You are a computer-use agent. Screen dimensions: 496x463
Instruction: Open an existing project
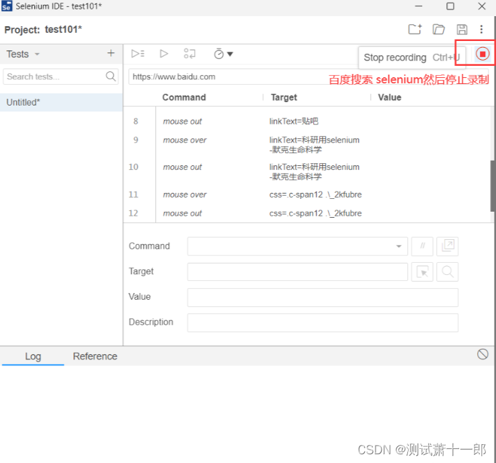point(438,30)
